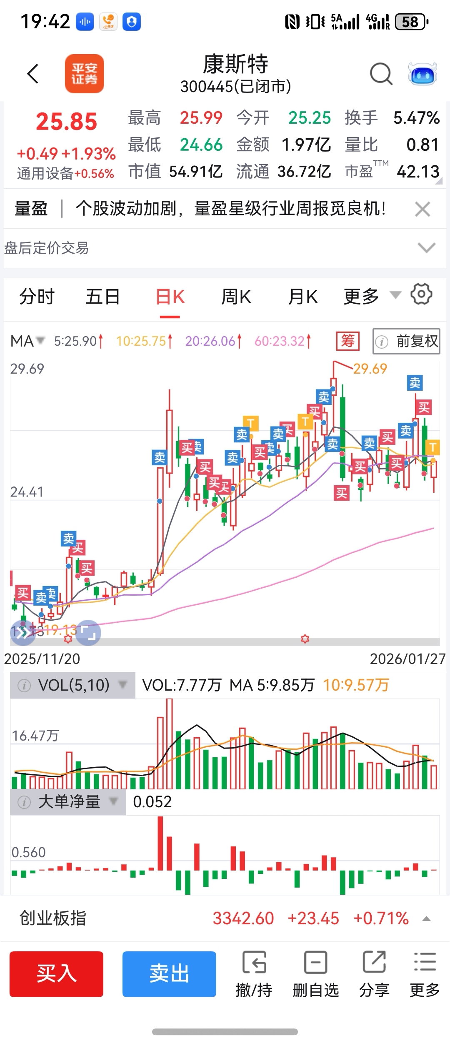Open the blue robot assistant icon
Screen dimensions: 450x1043
coord(422,74)
